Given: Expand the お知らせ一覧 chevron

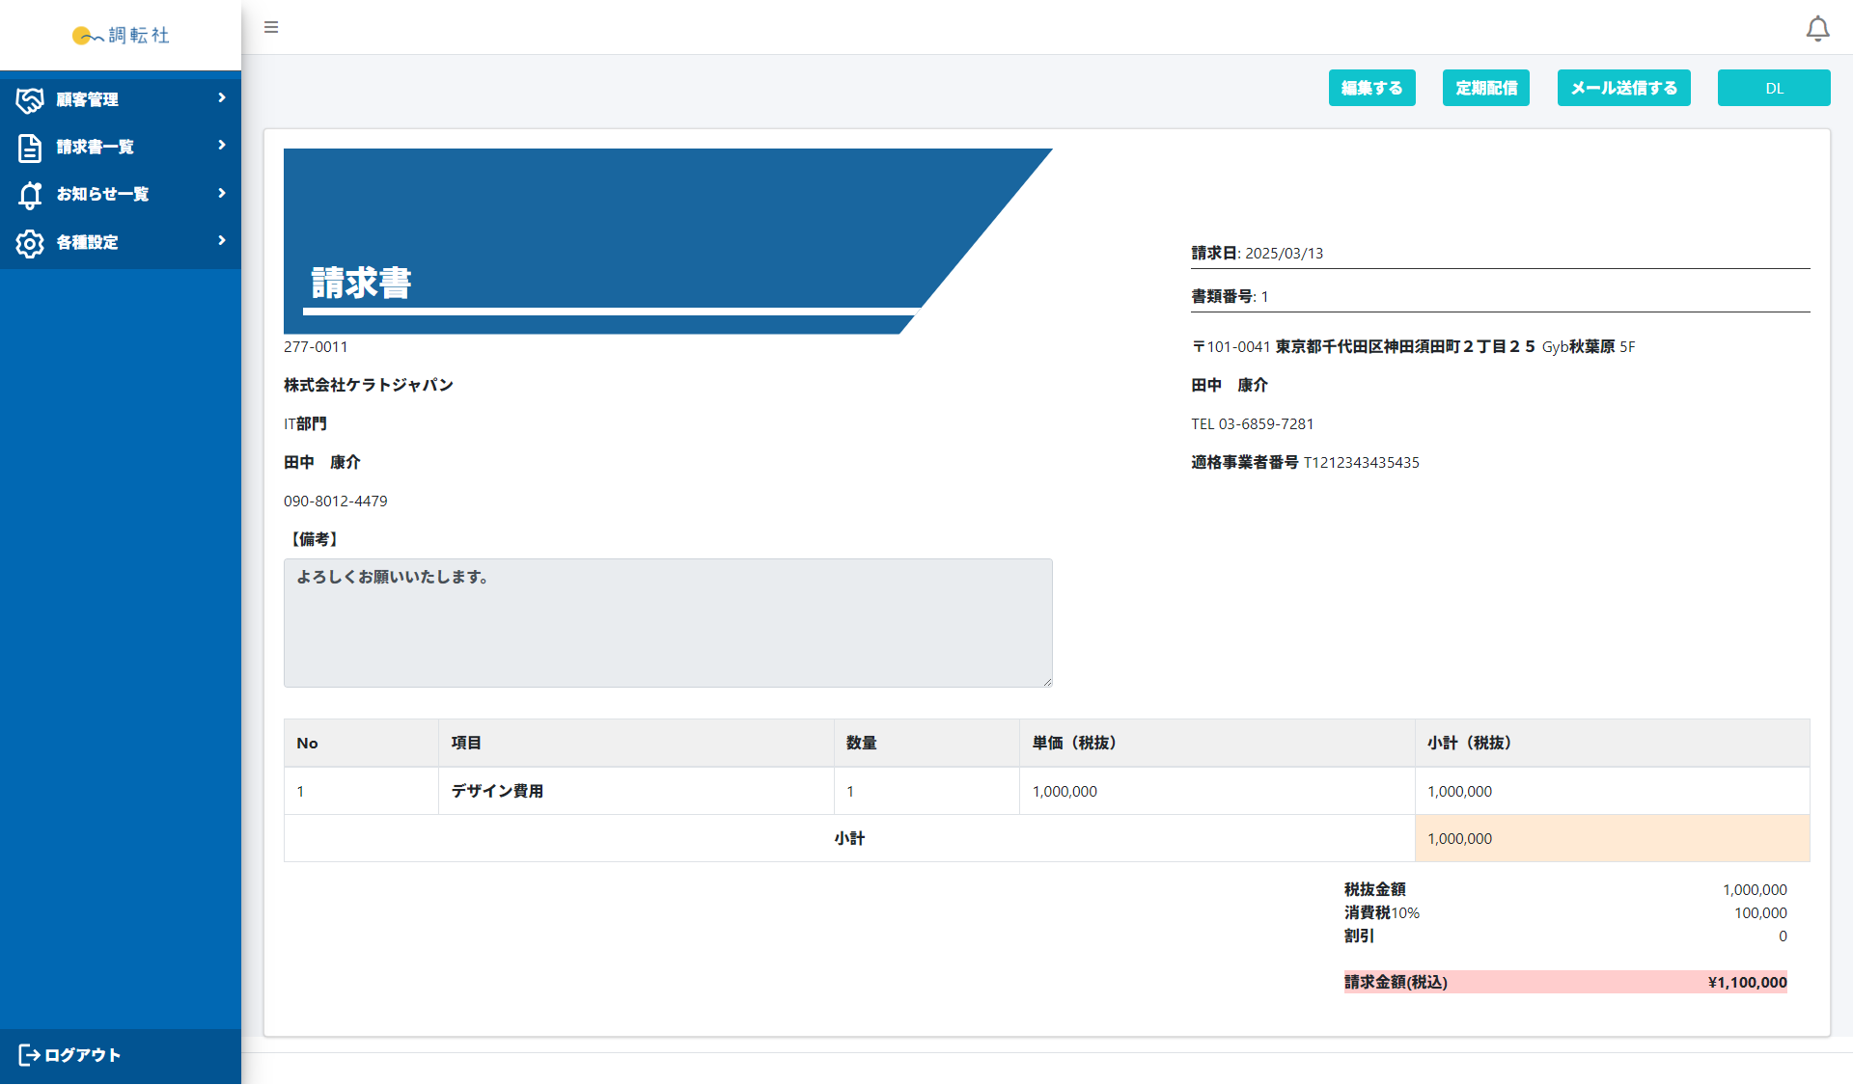Looking at the screenshot, I should tap(222, 193).
